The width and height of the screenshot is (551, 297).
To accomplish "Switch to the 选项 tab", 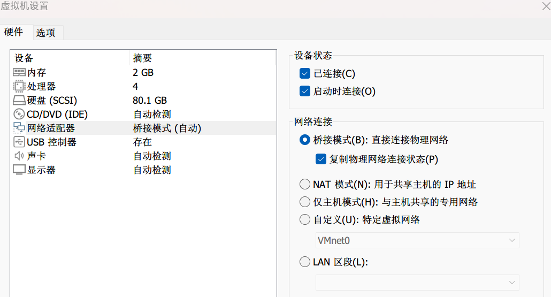I will [45, 33].
